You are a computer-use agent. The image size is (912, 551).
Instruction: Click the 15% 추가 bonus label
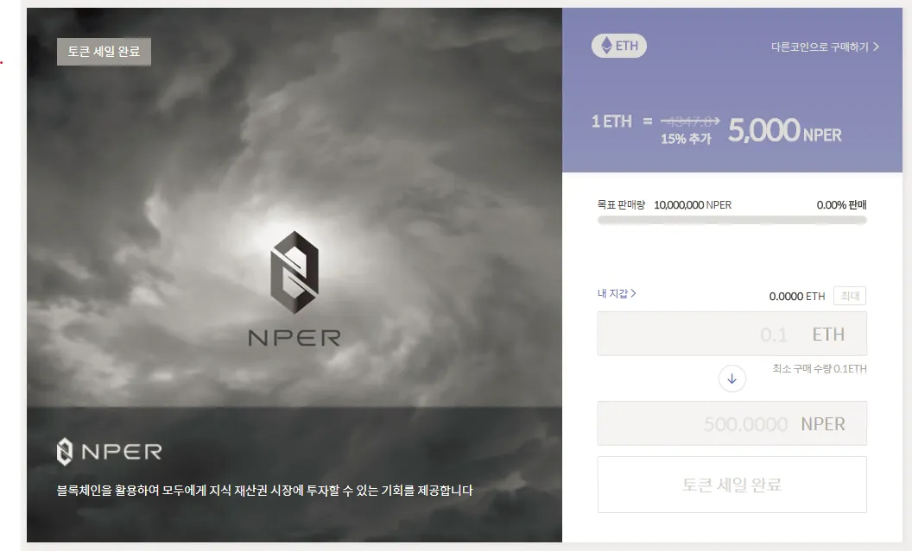[687, 139]
